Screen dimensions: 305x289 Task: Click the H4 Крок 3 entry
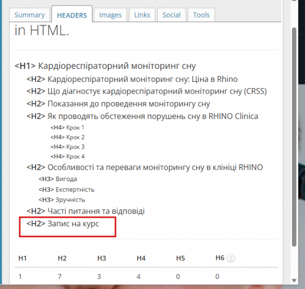pyautogui.click(x=68, y=147)
